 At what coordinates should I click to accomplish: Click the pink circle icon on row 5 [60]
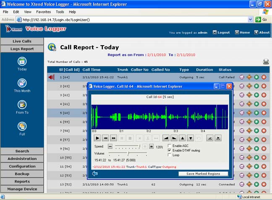point(242,113)
